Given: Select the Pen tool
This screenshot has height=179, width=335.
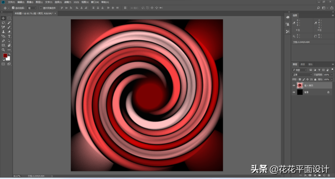Looking at the screenshot, I should point(3,41).
